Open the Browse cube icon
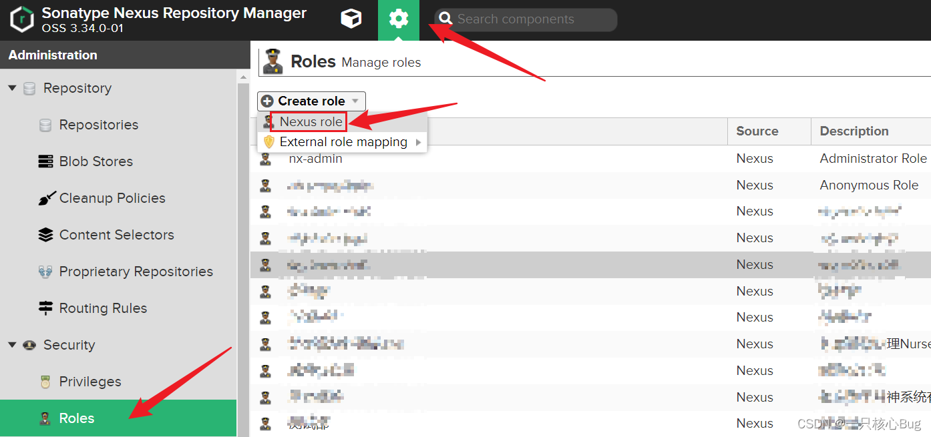This screenshot has width=931, height=437. (351, 19)
